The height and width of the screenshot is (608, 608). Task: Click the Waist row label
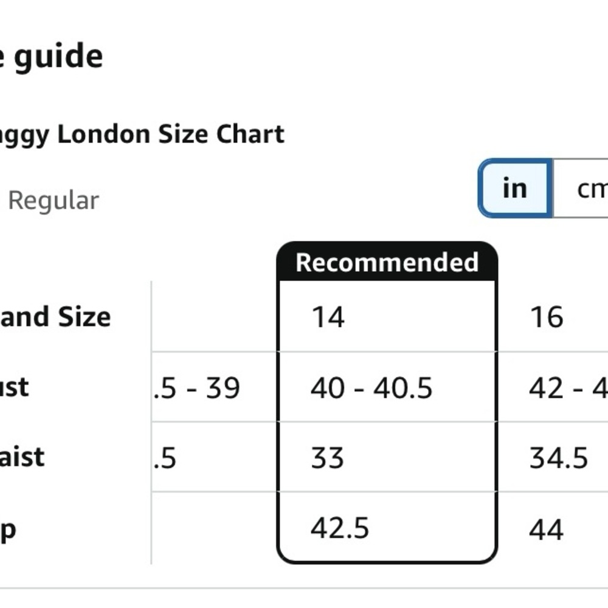22,457
